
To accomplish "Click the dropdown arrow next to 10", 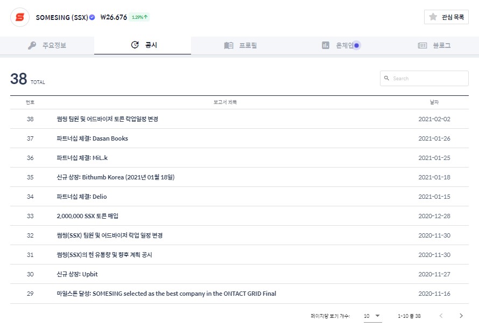I will click(x=377, y=316).
